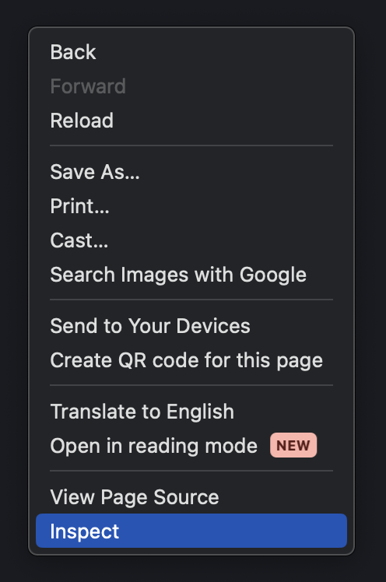Create QR code for this page
386x582 pixels.
click(x=191, y=360)
